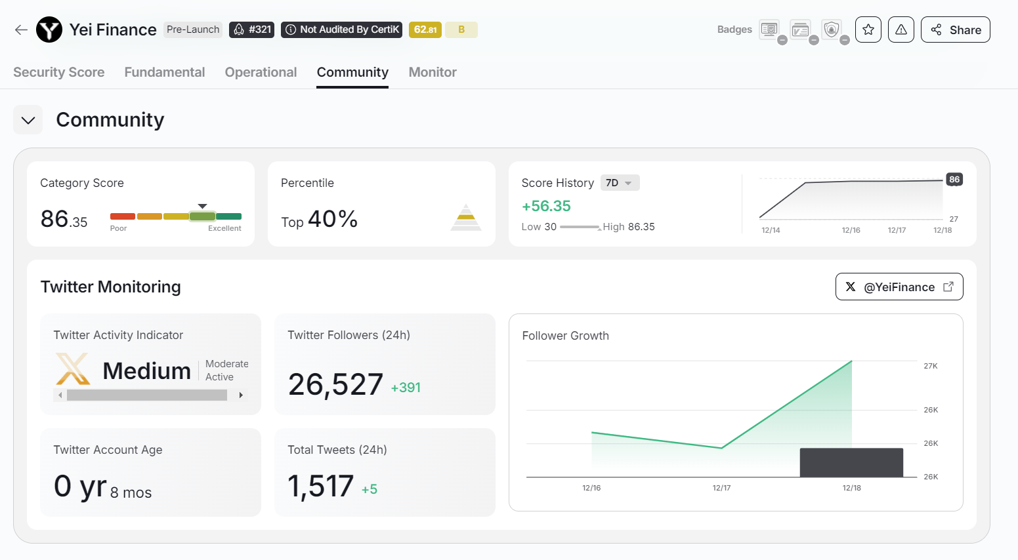Switch to the Security Score tab
The width and height of the screenshot is (1018, 560).
click(59, 72)
